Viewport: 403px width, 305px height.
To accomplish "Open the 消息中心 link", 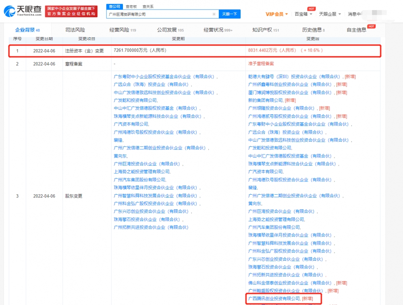I will 354,14.
